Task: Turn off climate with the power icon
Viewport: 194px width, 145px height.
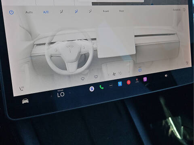Action: [x=11, y=12]
